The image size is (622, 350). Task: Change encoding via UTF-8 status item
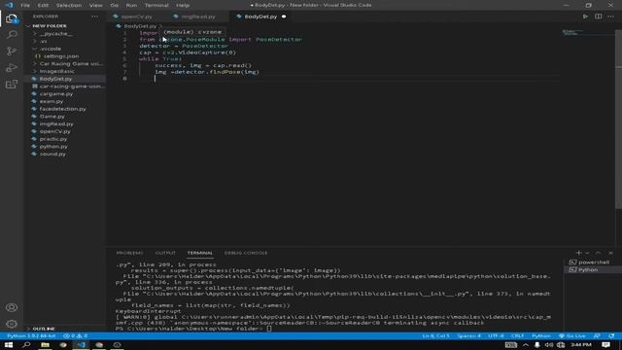pos(496,335)
